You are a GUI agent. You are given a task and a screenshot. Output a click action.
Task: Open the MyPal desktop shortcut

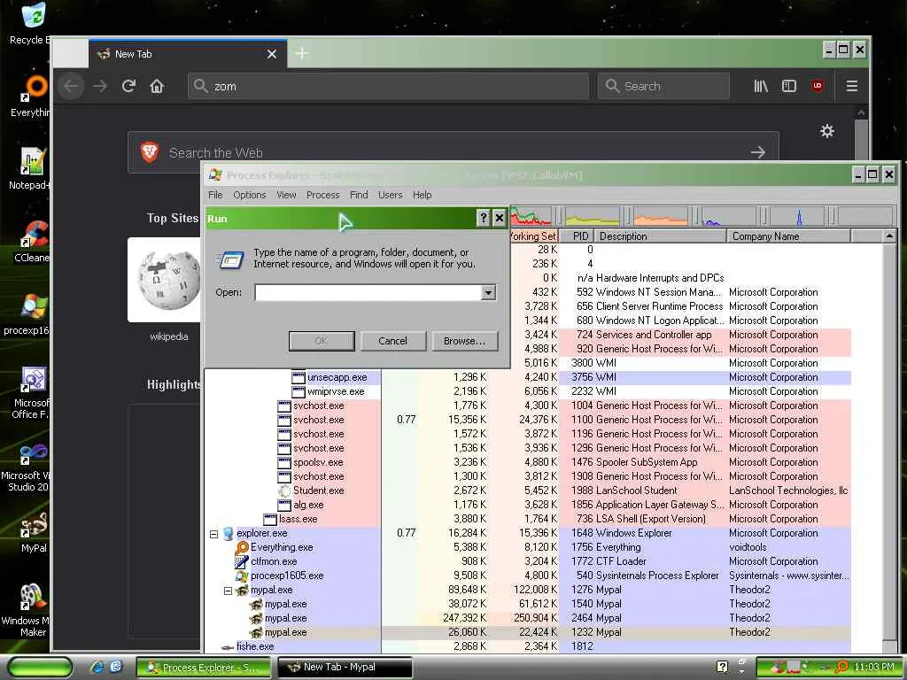(x=34, y=532)
